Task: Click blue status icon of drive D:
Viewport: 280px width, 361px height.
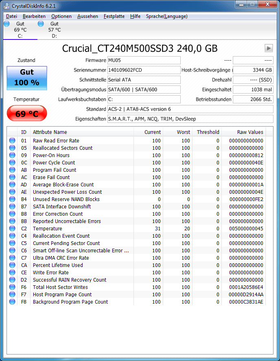Action: (41, 24)
